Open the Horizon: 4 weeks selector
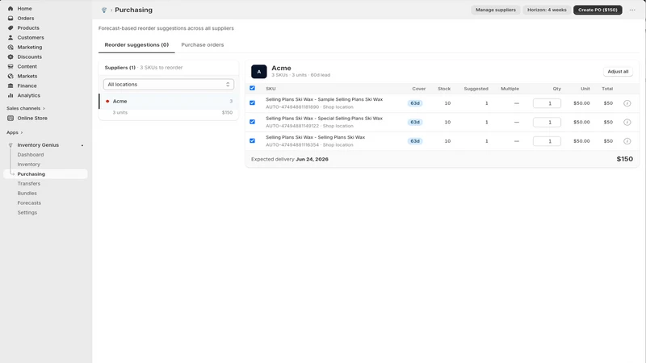The image size is (646, 363). coord(547,10)
